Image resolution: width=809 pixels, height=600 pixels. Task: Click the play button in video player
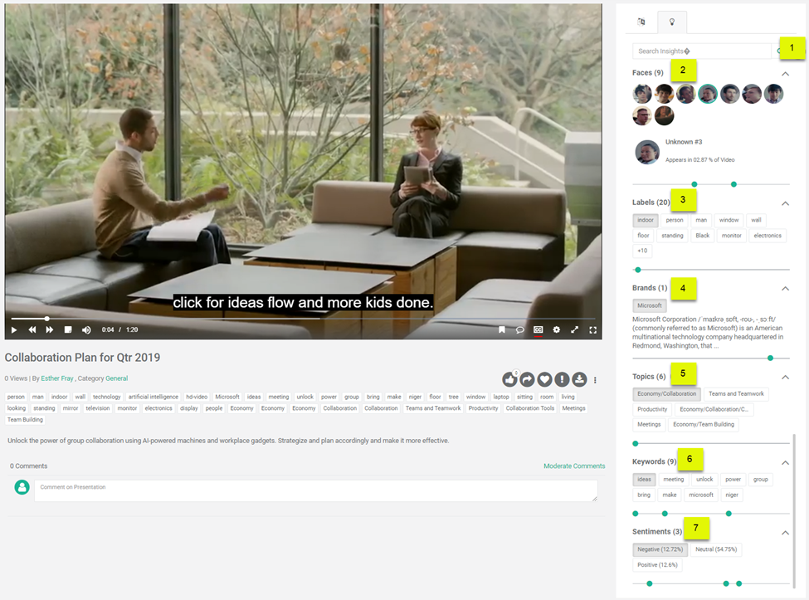click(x=14, y=329)
